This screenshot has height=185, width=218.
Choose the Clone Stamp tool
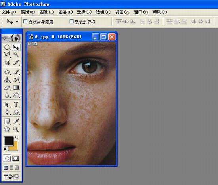(x=7, y=80)
